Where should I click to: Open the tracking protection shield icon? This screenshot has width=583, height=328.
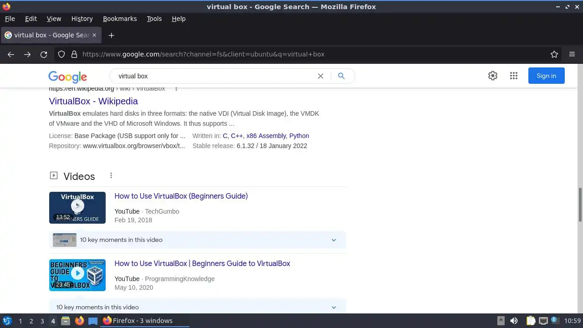[61, 54]
